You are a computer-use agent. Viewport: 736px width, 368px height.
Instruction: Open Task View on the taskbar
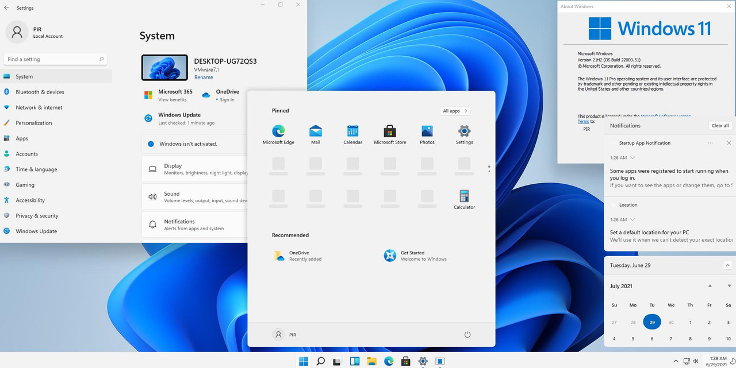(x=338, y=361)
